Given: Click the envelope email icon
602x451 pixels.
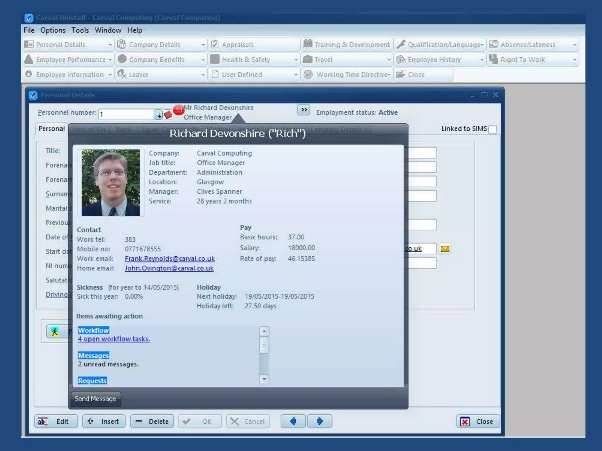Looking at the screenshot, I should click(445, 249).
